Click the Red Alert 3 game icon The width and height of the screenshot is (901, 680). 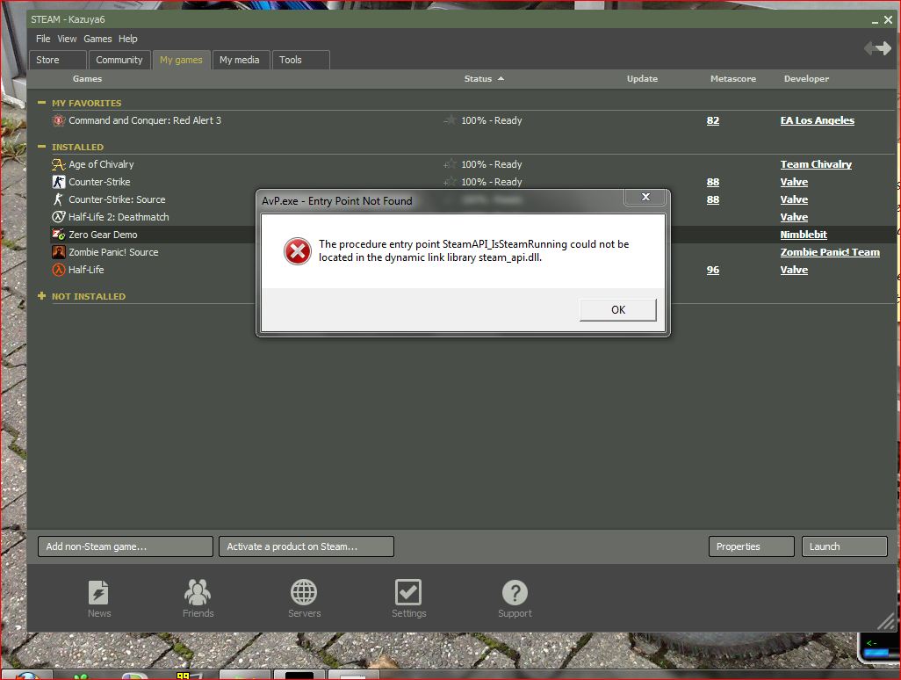[58, 120]
